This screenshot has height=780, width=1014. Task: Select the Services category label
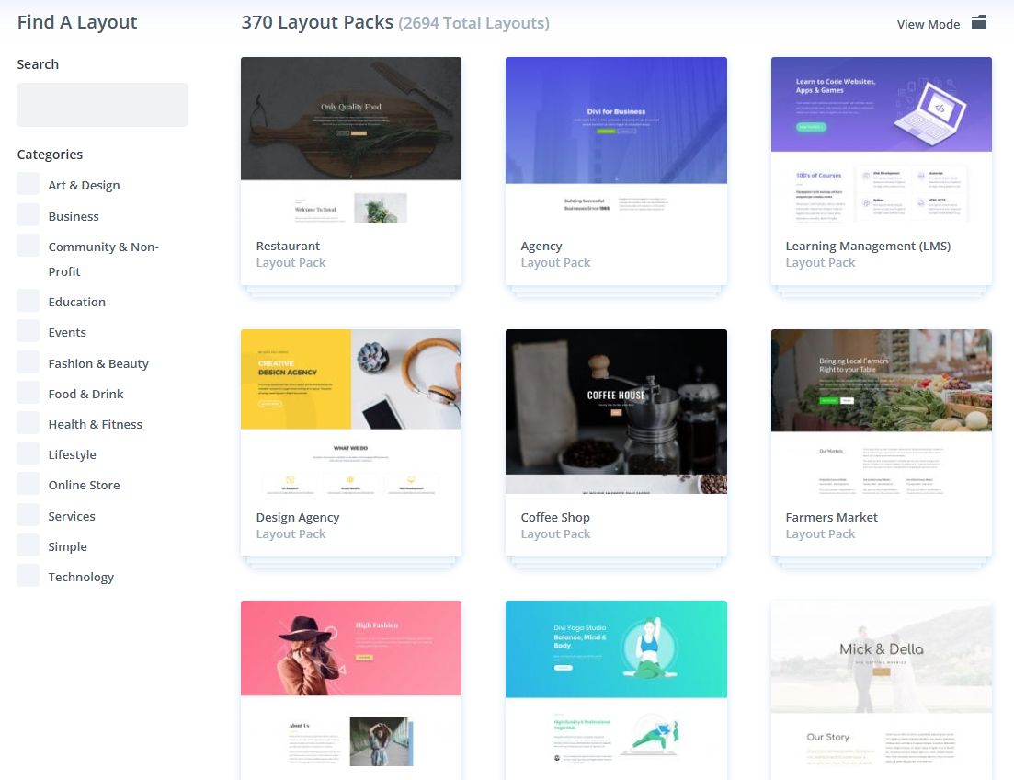click(72, 516)
